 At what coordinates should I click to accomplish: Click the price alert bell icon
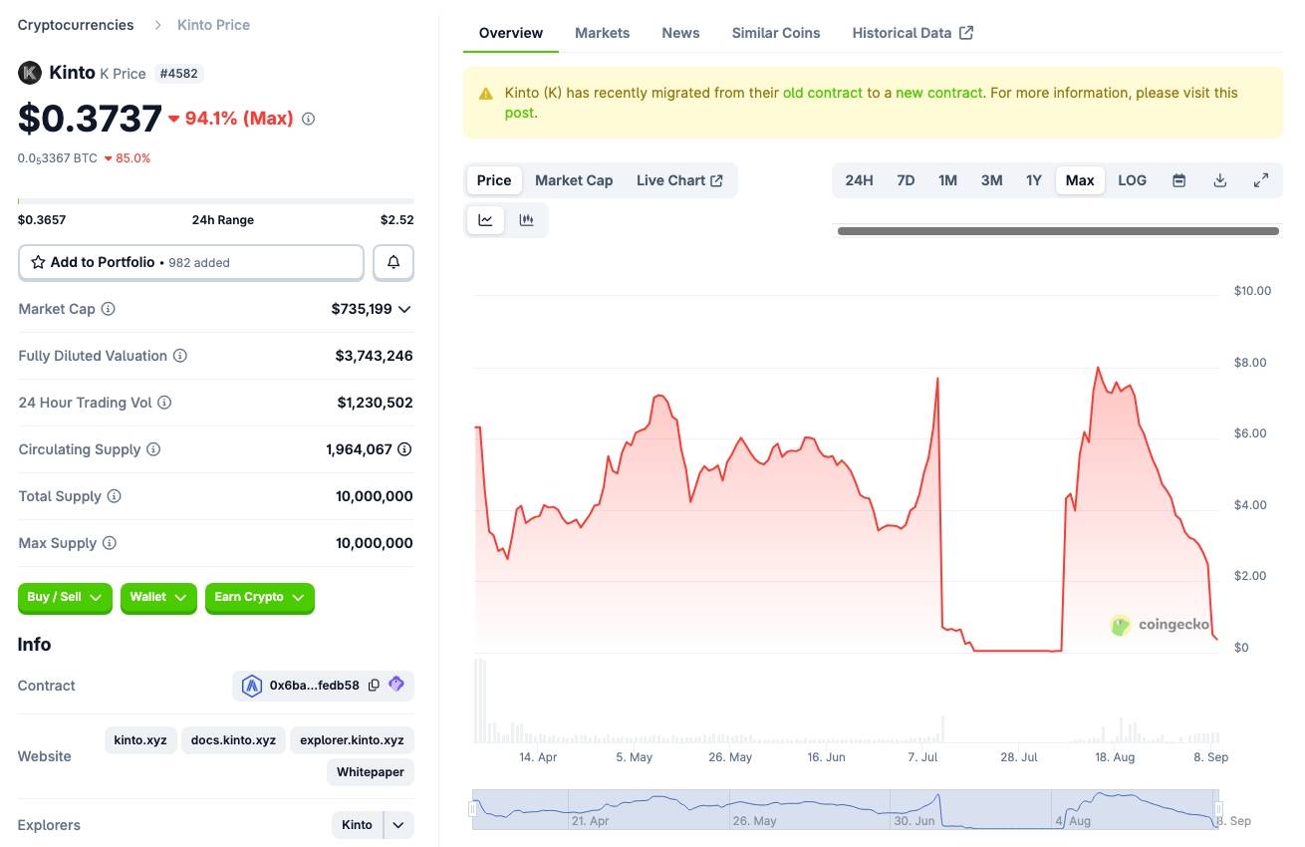393,262
